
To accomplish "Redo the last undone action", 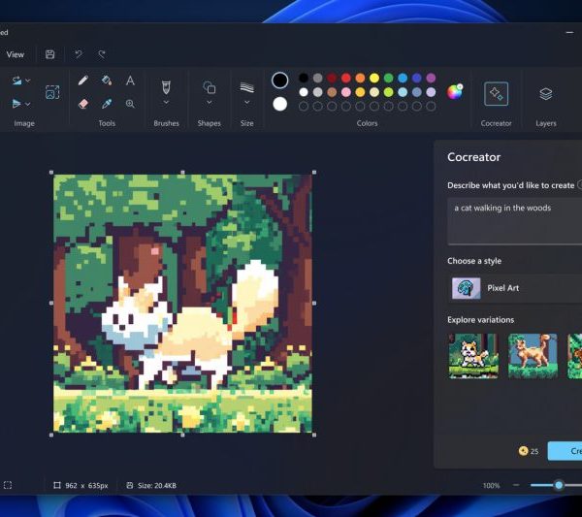I will 101,54.
